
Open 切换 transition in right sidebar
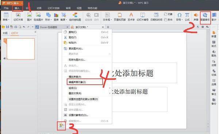[214, 73]
